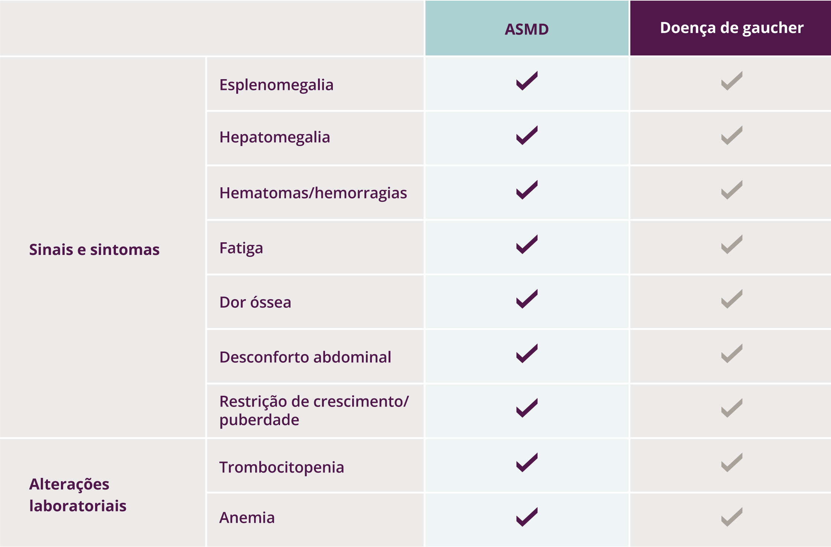Click the ASMD checkmark for Hepatomegalia
The height and width of the screenshot is (547, 831).
527,135
